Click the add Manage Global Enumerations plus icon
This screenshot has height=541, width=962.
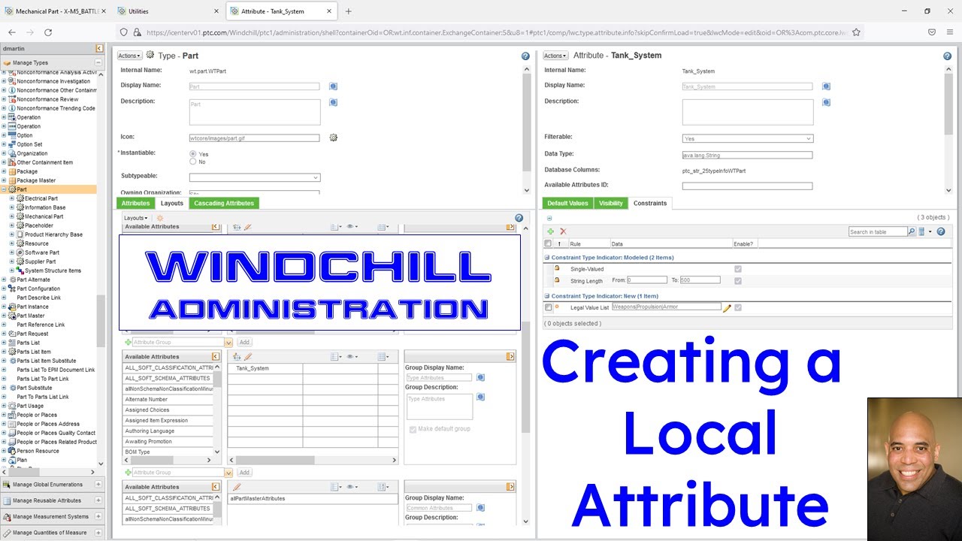pos(98,485)
